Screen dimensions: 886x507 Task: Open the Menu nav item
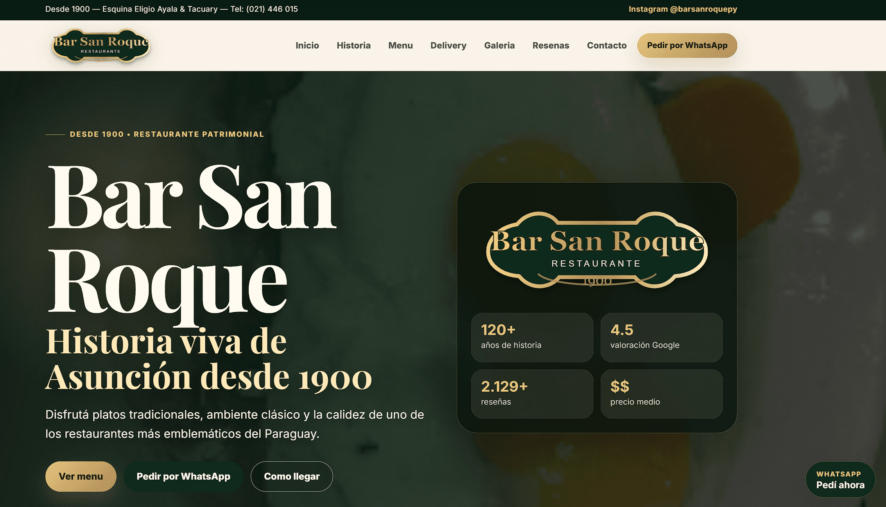click(x=400, y=45)
